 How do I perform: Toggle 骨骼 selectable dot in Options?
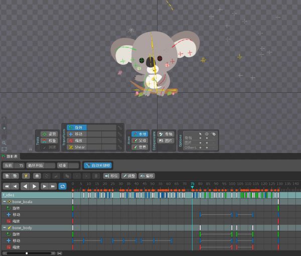point(200,138)
